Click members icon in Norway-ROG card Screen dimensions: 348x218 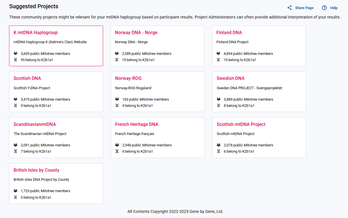[117, 99]
